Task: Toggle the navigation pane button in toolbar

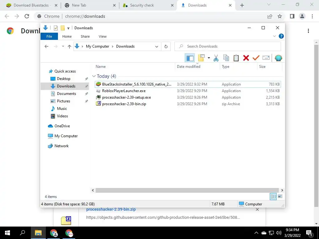Action: (190, 58)
